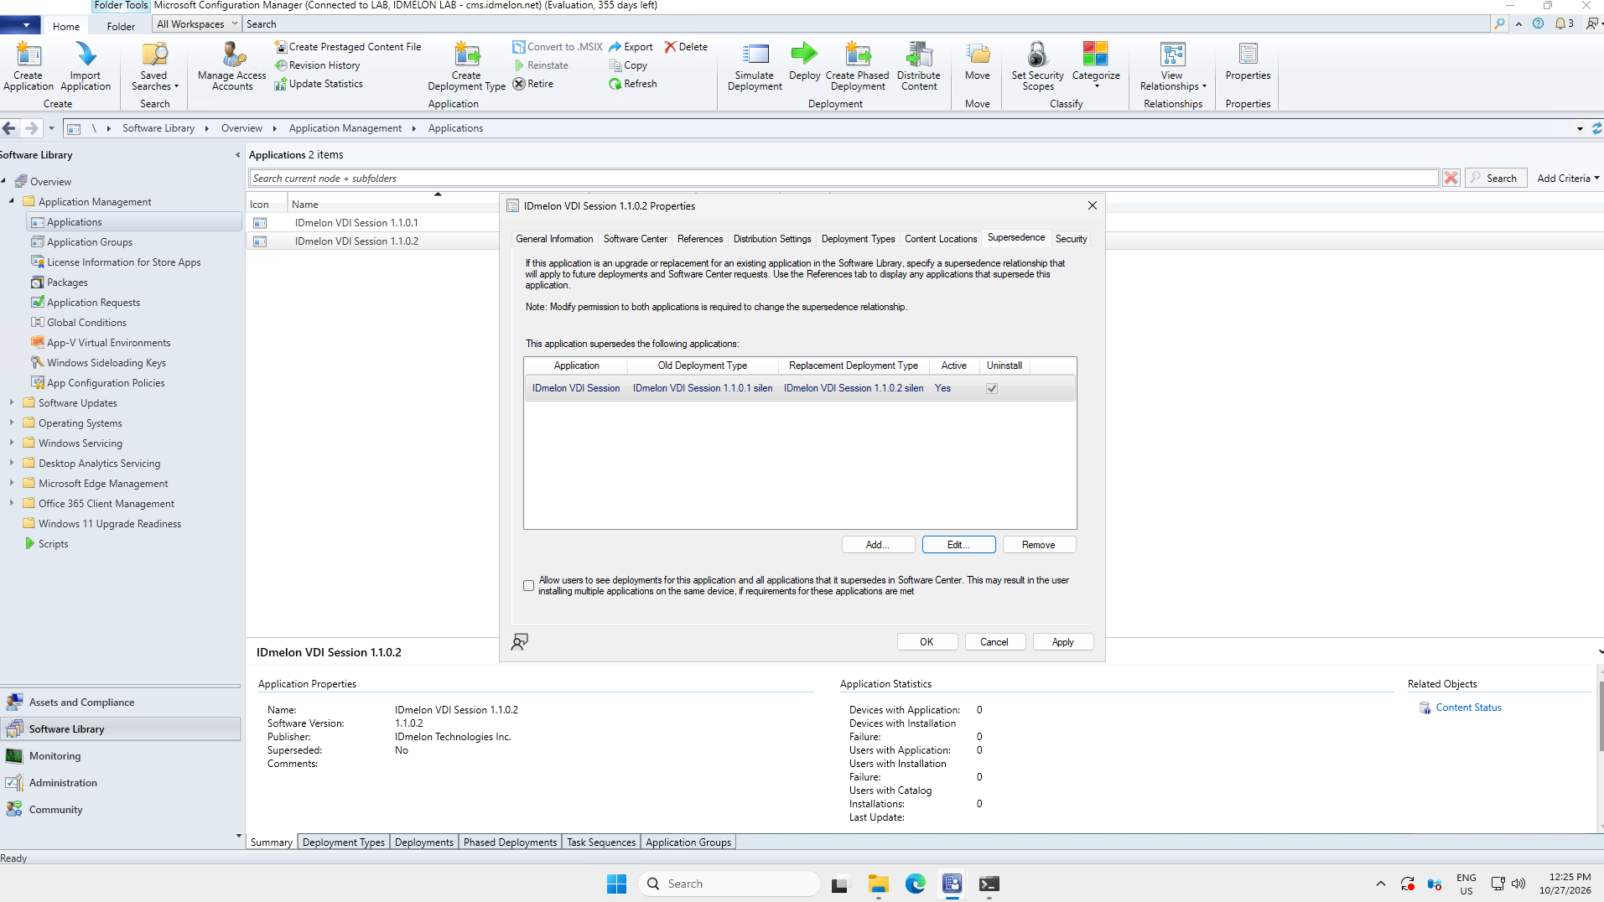Screen dimensions: 1604x902
Task: Click the Remove supersedence button
Action: click(x=1039, y=545)
